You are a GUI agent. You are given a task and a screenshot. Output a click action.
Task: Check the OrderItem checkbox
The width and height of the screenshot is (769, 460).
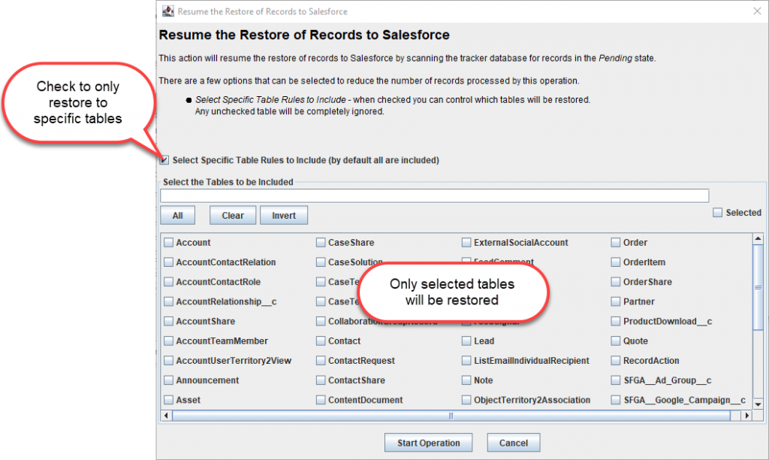pos(616,262)
